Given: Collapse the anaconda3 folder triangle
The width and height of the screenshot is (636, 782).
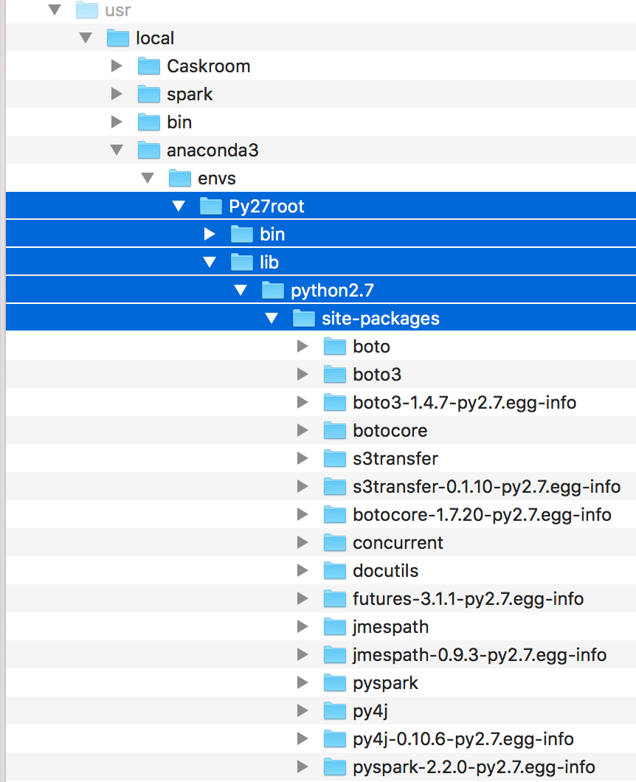Looking at the screenshot, I should 117,150.
